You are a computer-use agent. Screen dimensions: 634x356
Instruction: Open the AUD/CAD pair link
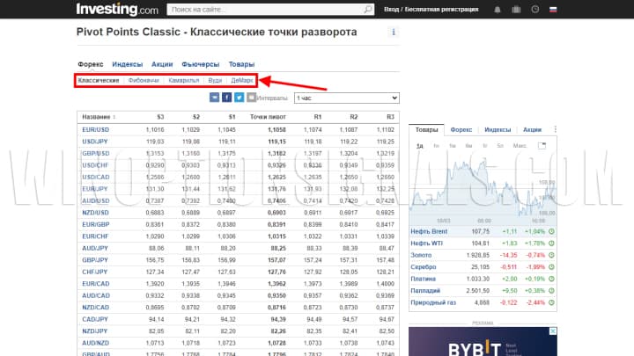96,295
